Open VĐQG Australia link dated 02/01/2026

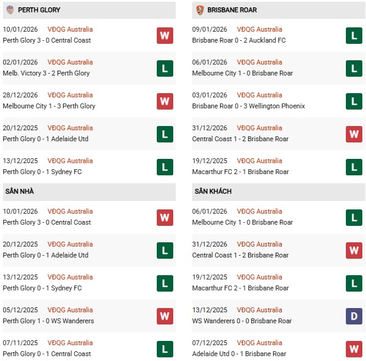(x=70, y=62)
